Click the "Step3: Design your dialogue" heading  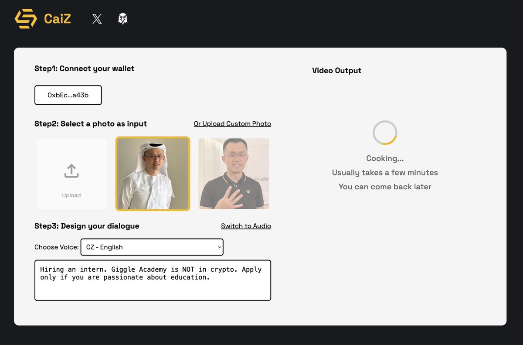tap(87, 226)
